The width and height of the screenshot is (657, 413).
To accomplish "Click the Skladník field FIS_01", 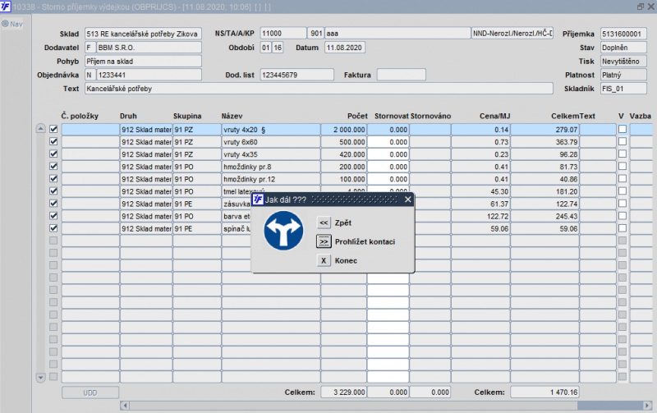I will [x=623, y=89].
